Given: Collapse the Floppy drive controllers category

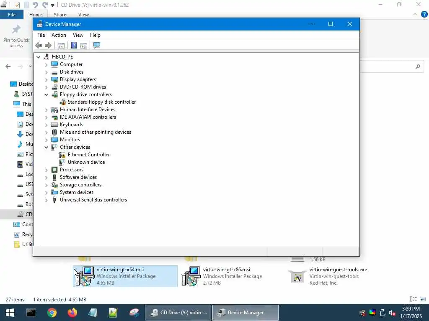Looking at the screenshot, I should [46, 94].
